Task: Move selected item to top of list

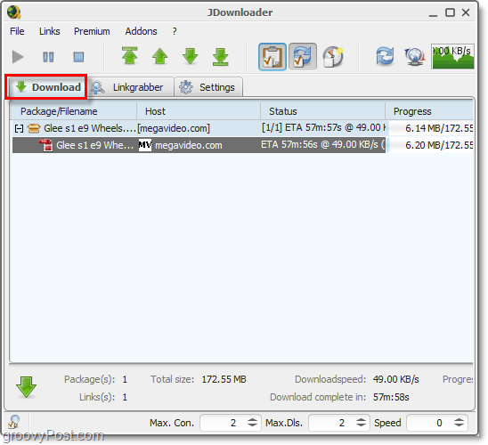Action: [130, 56]
